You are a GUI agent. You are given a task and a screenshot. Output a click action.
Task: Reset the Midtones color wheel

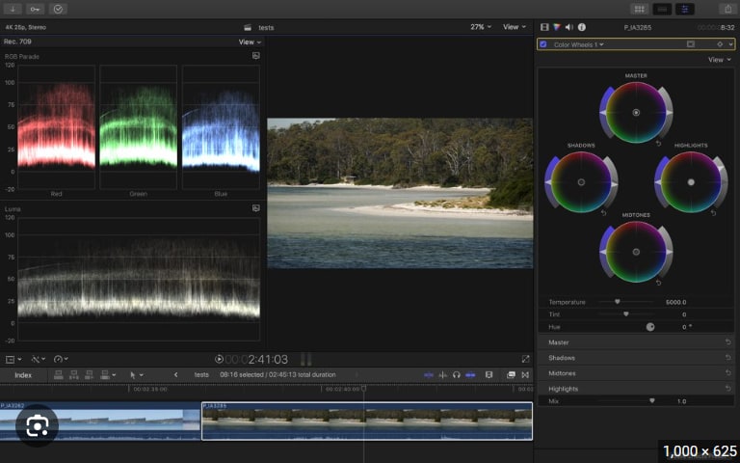coord(658,283)
